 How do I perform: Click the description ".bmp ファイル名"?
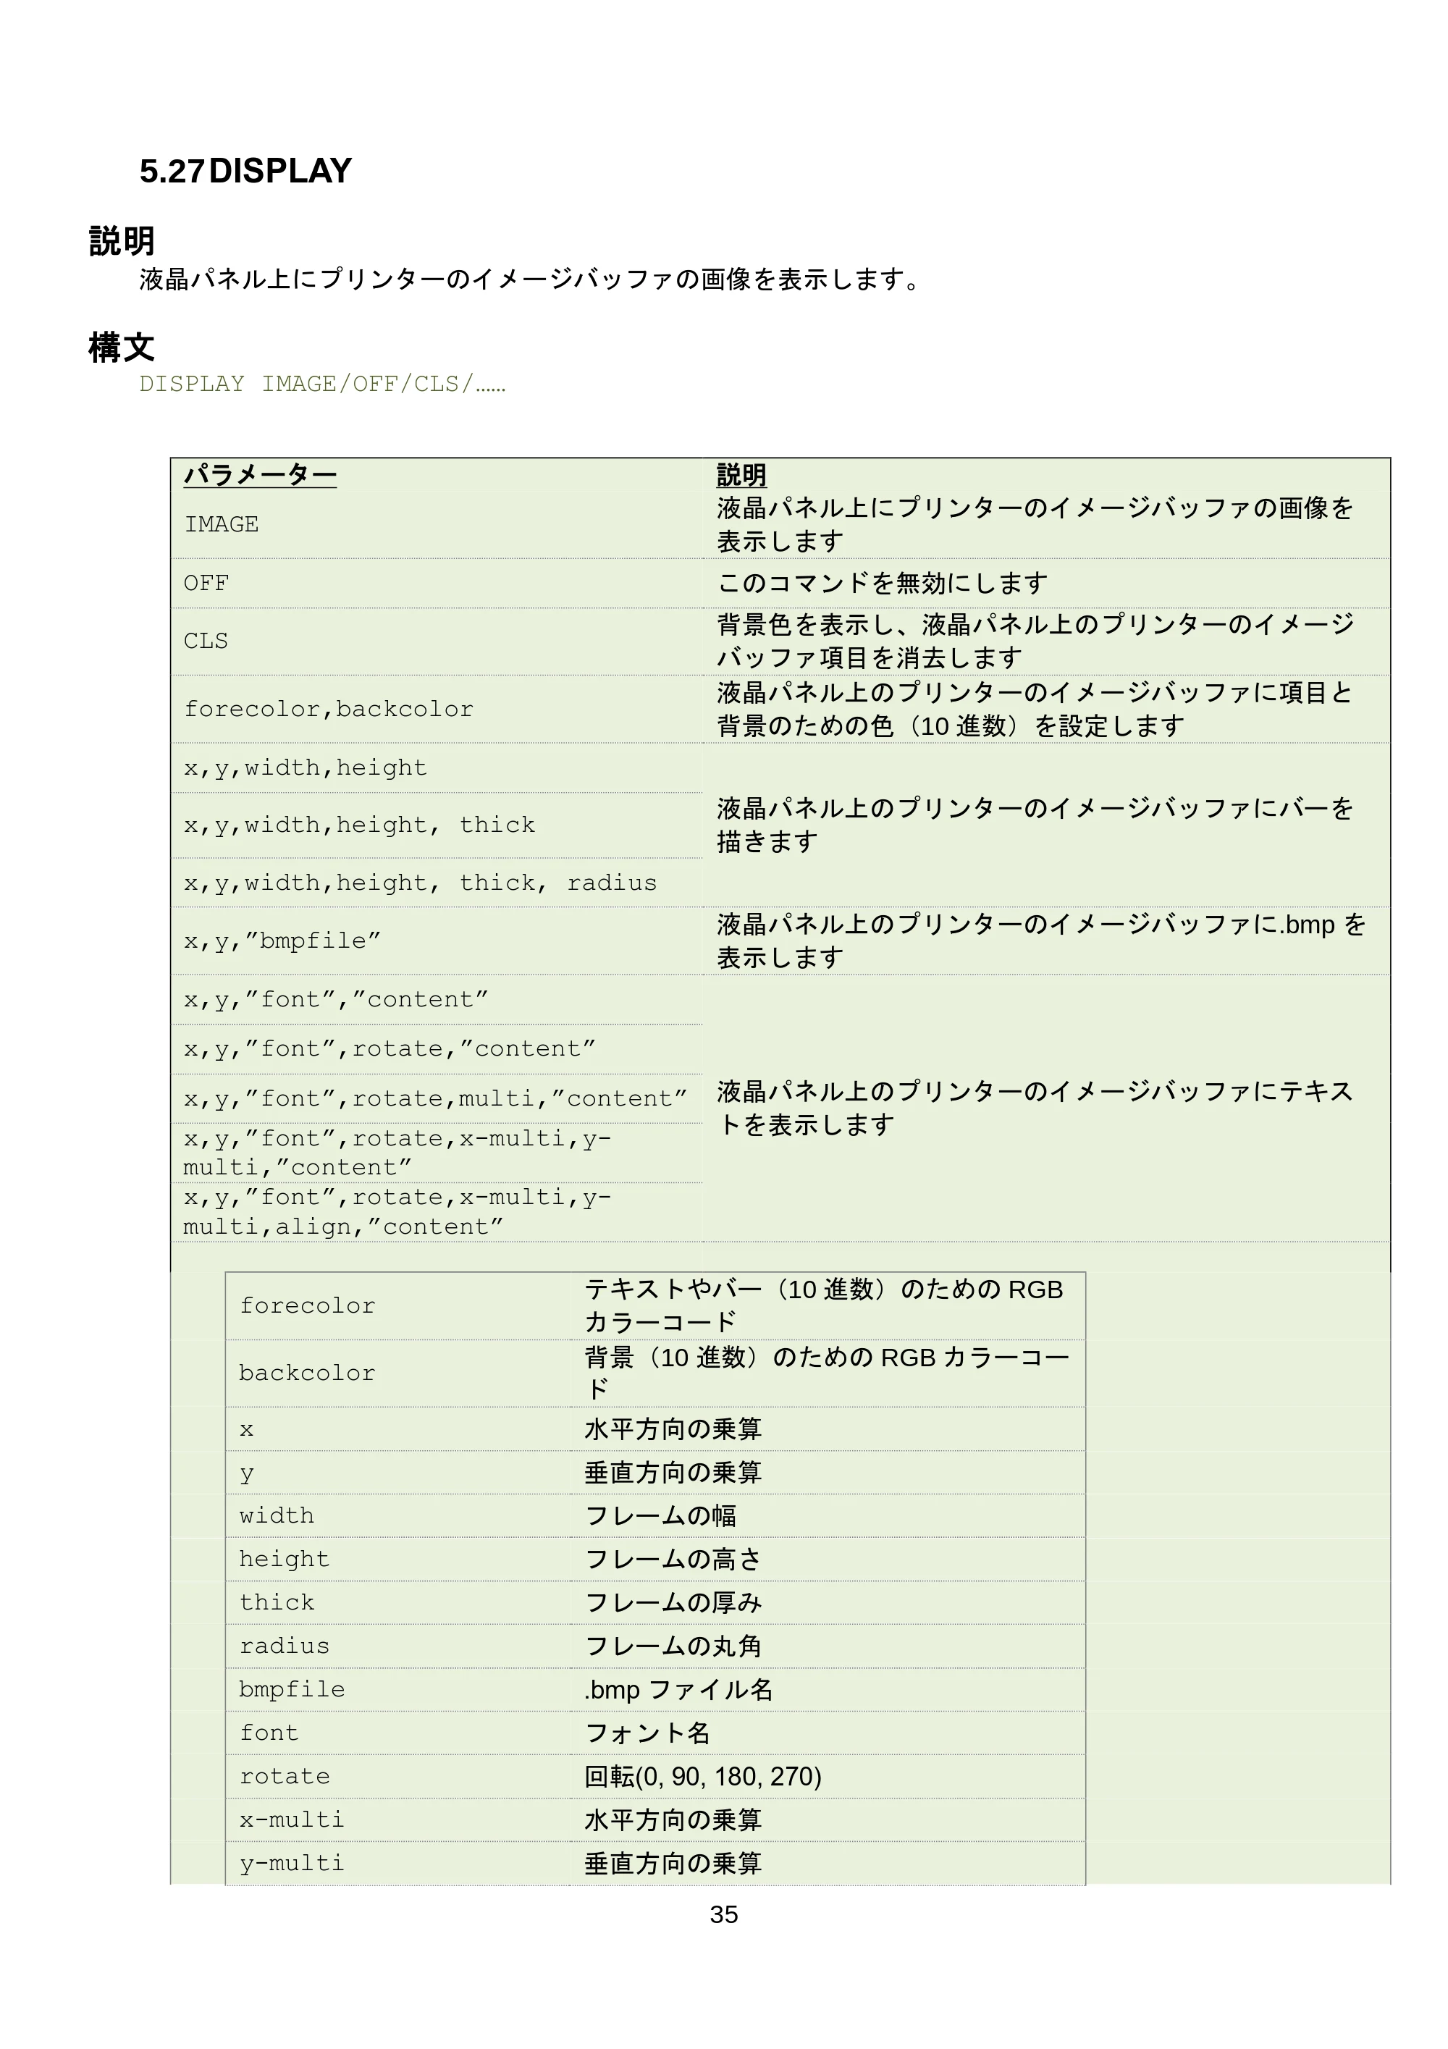coord(679,1689)
